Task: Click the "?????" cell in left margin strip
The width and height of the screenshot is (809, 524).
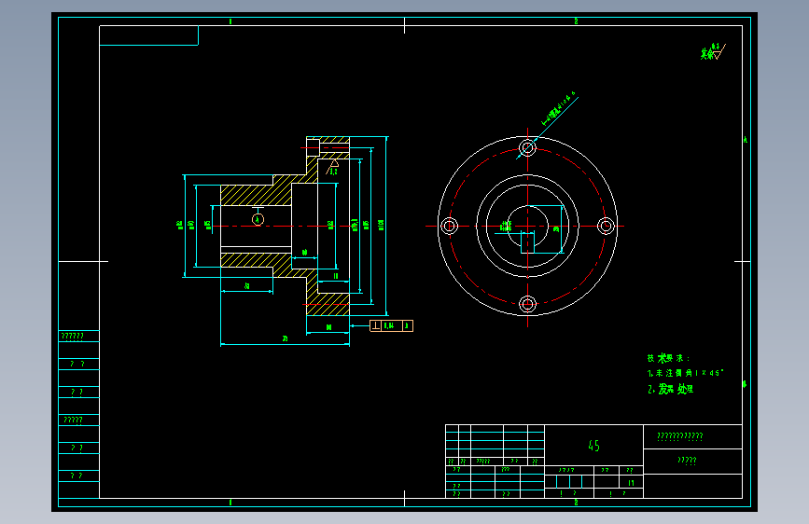Action: 79,420
